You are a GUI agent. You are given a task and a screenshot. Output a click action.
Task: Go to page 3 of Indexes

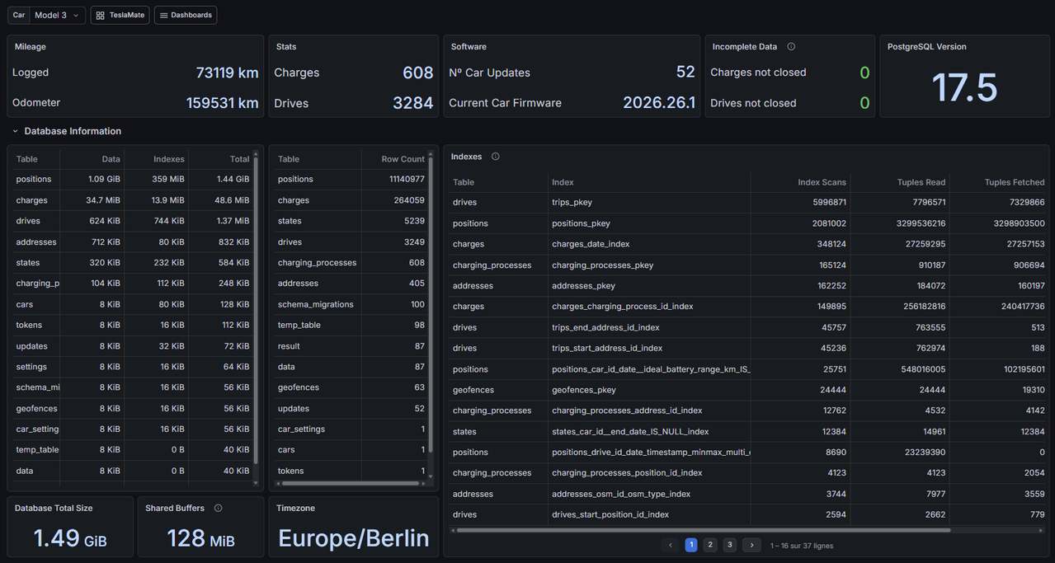coord(729,545)
